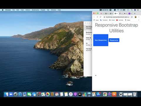Open Maps app in the Dock
Viewport: 141px width, 106px height.
pos(43,94)
